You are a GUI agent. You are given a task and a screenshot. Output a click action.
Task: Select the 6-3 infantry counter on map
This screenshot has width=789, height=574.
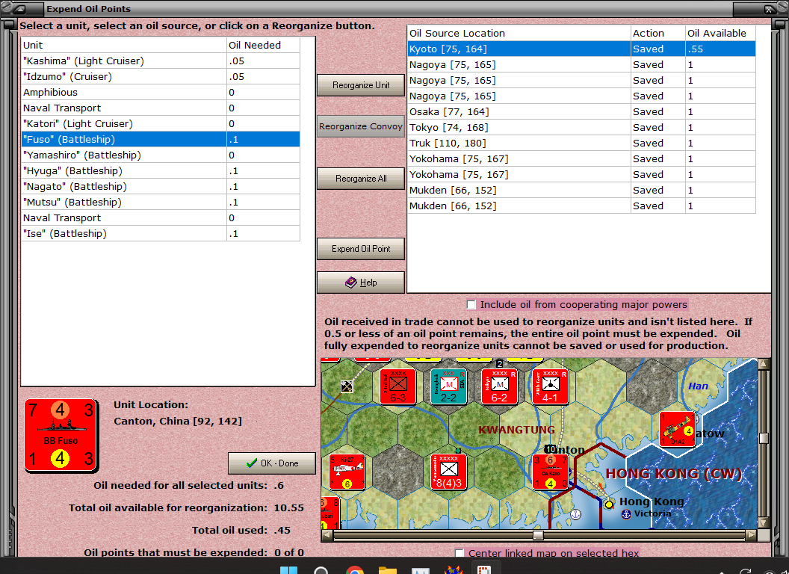pyautogui.click(x=398, y=386)
